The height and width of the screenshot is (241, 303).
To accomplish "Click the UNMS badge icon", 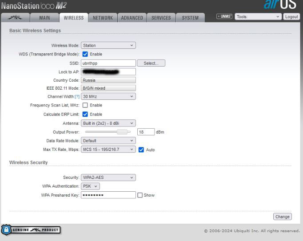I will coord(224,16).
